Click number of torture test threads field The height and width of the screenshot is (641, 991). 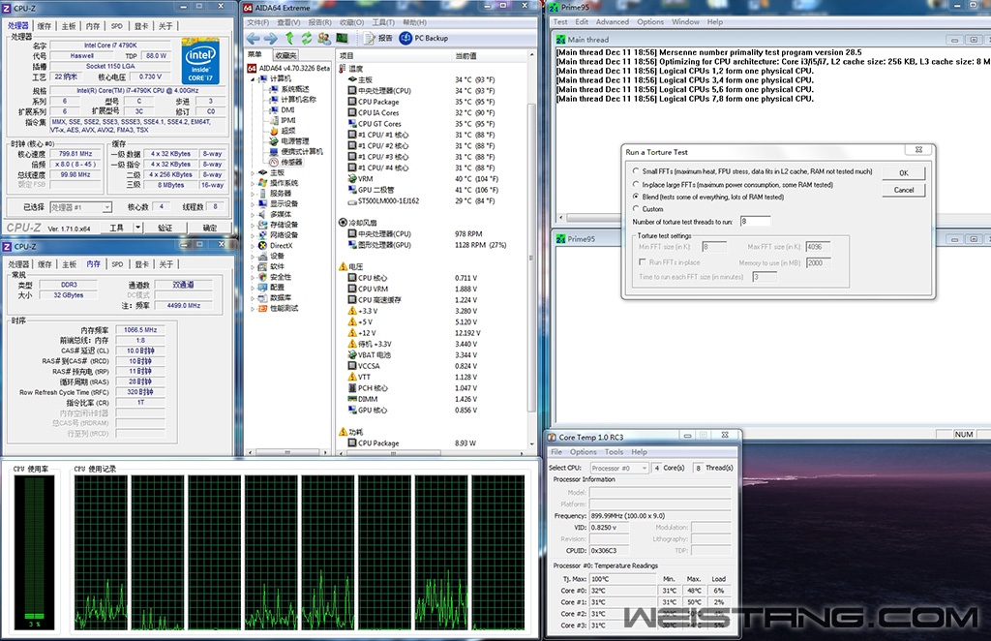755,222
